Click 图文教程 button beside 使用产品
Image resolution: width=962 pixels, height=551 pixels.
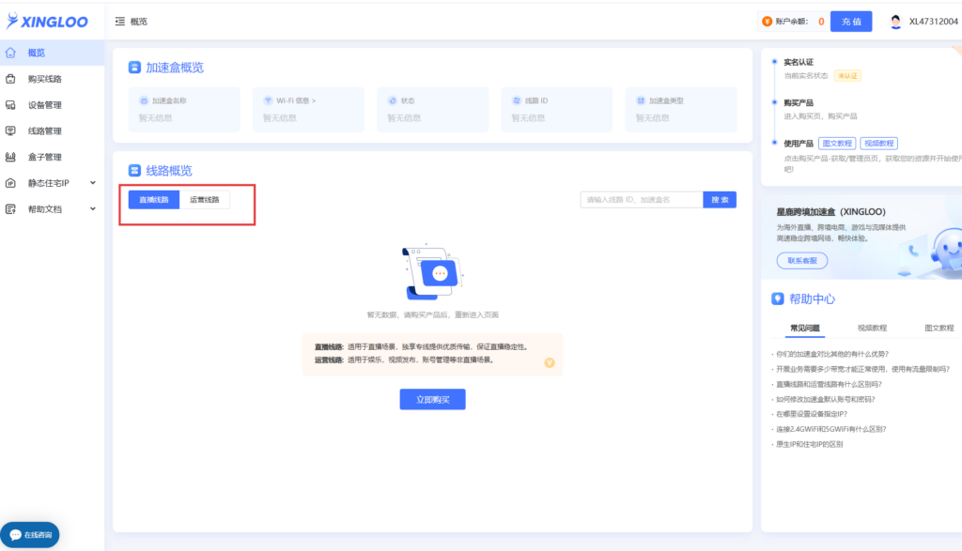837,144
